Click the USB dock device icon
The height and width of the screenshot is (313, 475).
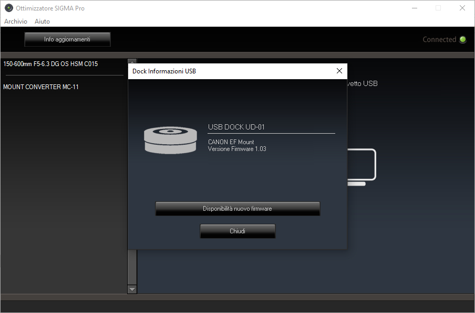170,140
